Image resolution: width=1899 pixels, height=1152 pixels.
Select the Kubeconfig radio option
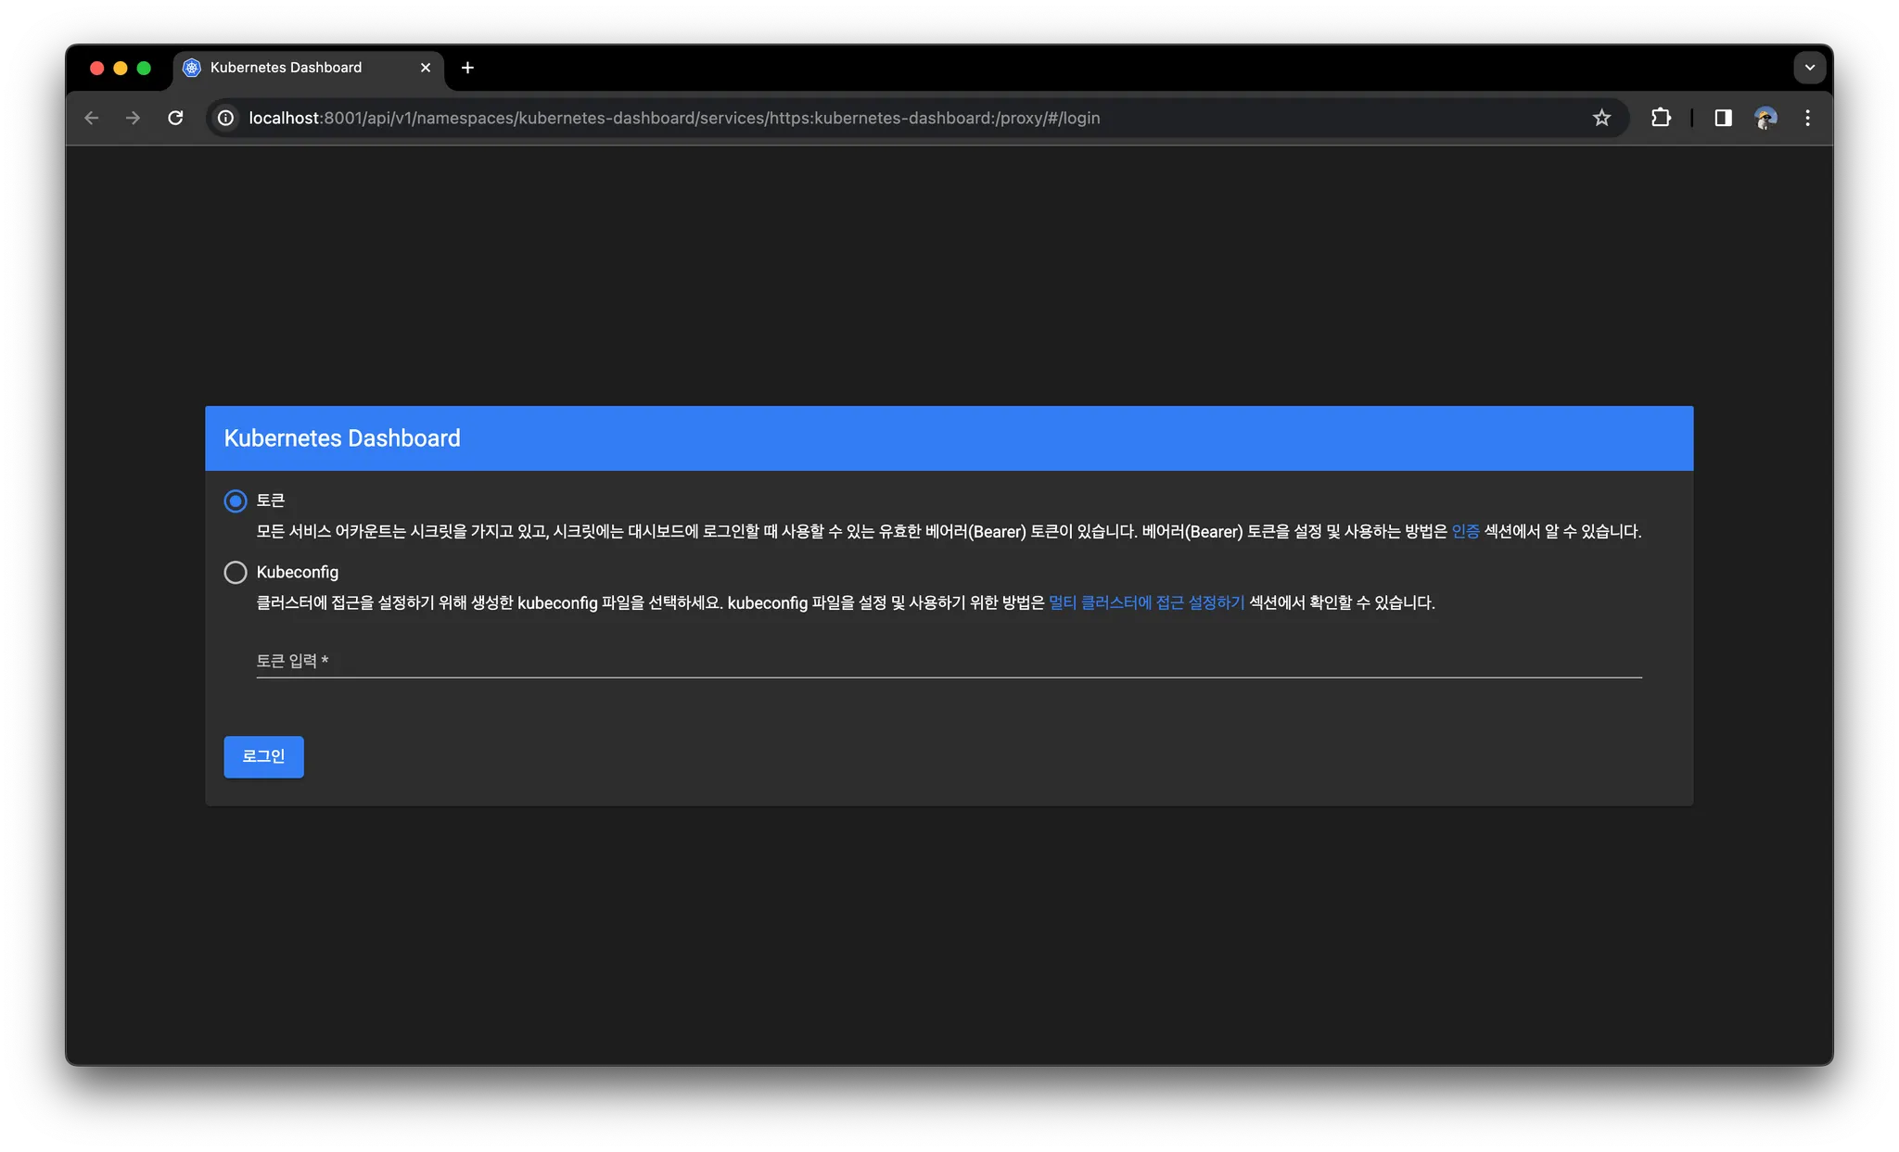[x=236, y=572]
